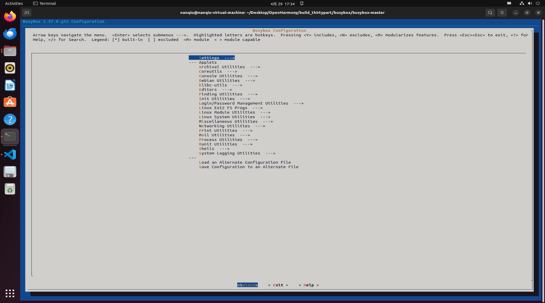
Task: Switch to Visual Studio Code icon
Action: [x=10, y=154]
